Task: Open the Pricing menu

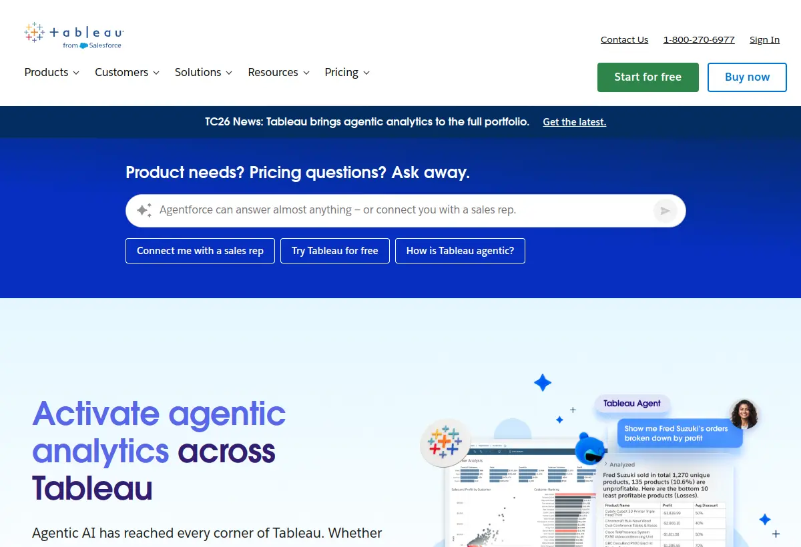Action: point(347,72)
